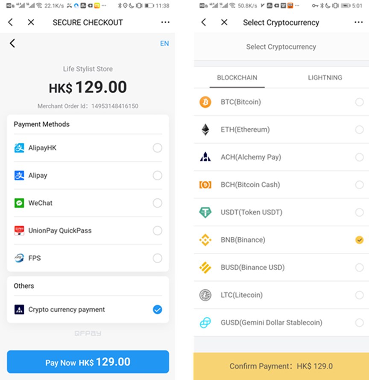Click the Ethereum diamond icon
Screen dimensions: 369x380
[205, 130]
